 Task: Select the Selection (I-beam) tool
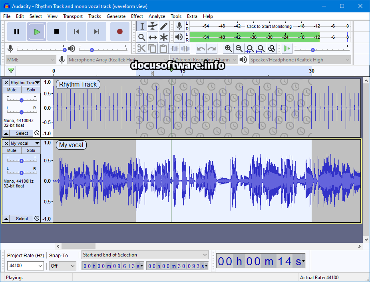click(x=142, y=26)
